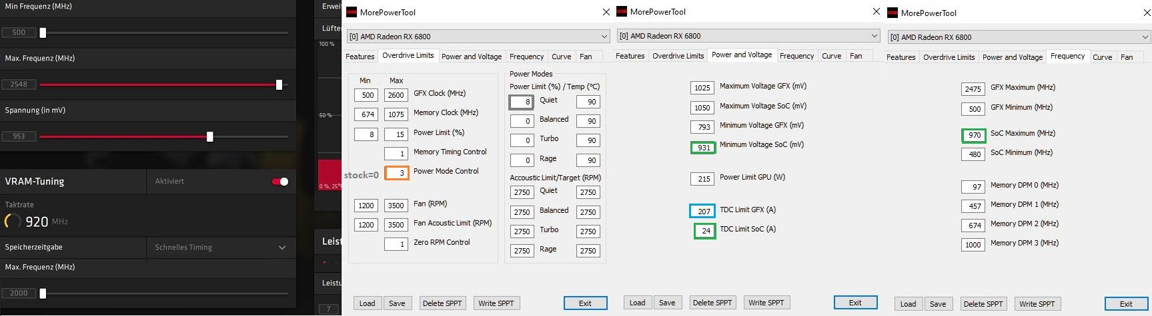Image resolution: width=1152 pixels, height=316 pixels.
Task: Click Delete SPPT in Frequency window
Action: (x=983, y=304)
